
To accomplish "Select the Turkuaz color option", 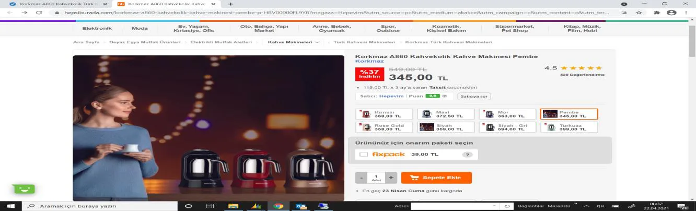I will coord(569,127).
